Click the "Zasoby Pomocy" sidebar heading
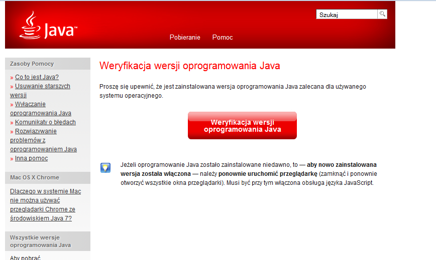 (x=32, y=64)
